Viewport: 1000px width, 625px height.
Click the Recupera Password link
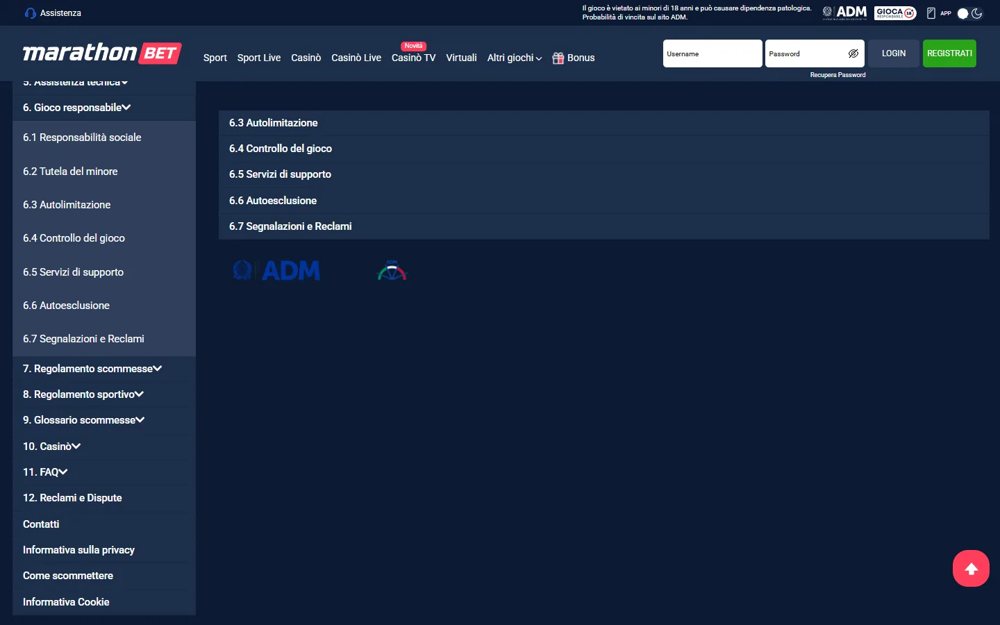(x=837, y=75)
